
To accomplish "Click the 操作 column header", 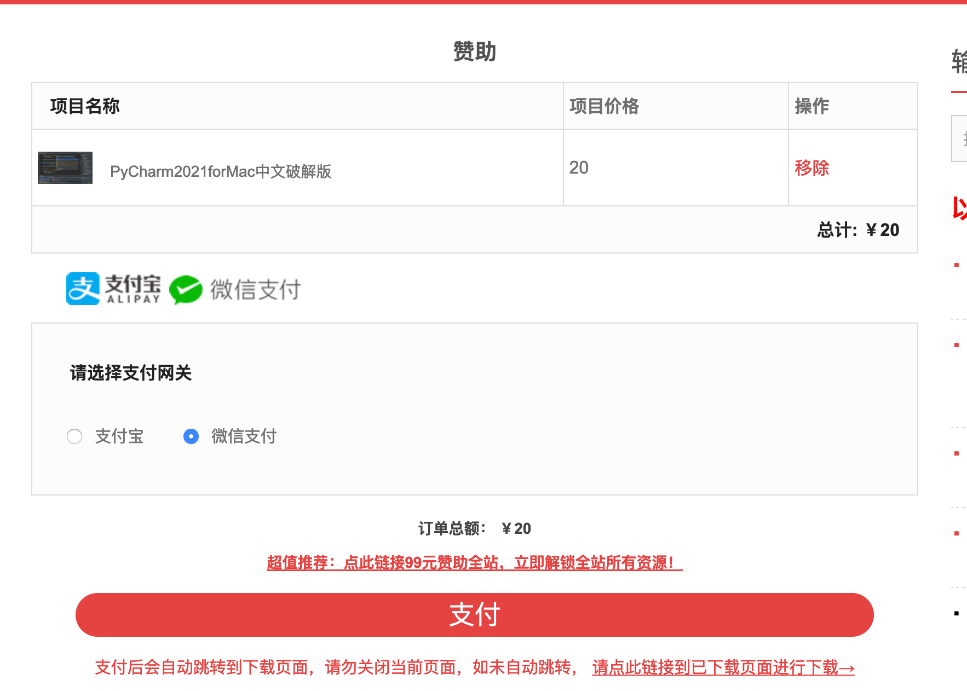I will (811, 106).
